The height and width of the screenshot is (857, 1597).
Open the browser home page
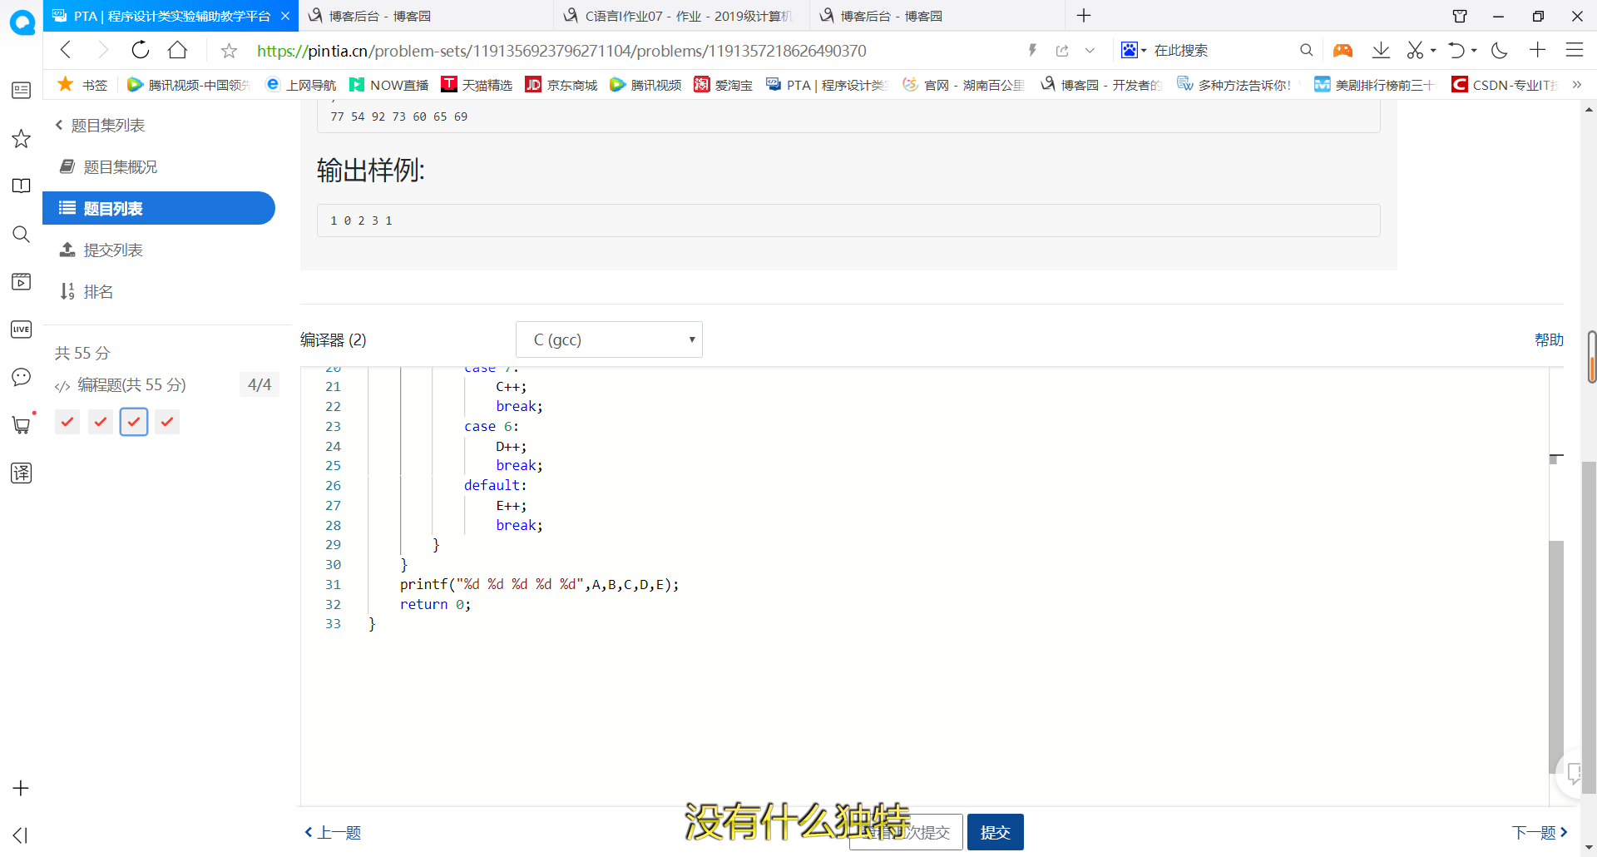tap(177, 50)
